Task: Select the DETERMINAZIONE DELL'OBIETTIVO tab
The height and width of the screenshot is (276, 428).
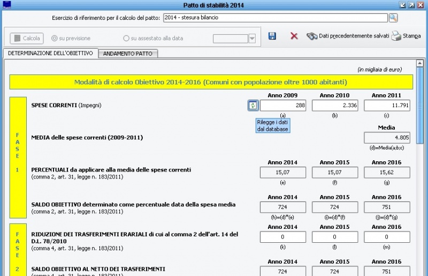Action: [50, 54]
